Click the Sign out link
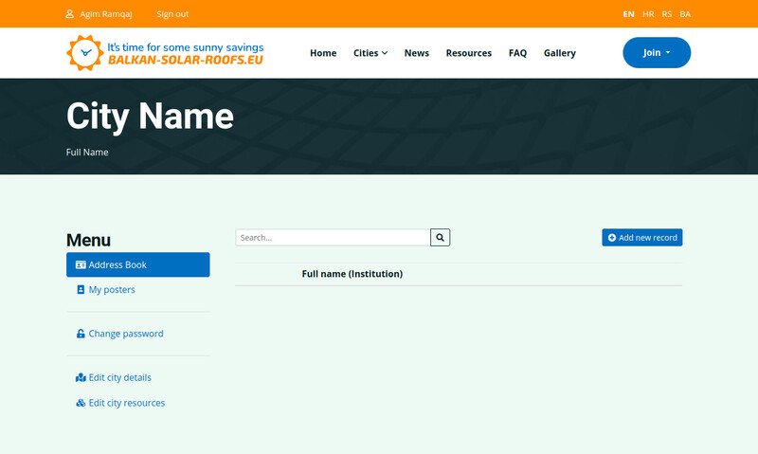 pyautogui.click(x=172, y=14)
